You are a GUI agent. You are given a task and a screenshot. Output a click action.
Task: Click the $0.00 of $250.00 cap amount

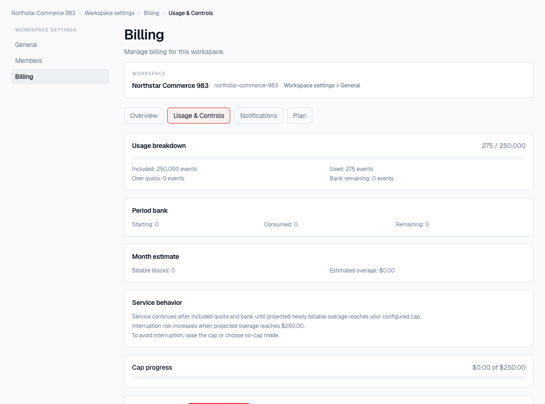499,367
